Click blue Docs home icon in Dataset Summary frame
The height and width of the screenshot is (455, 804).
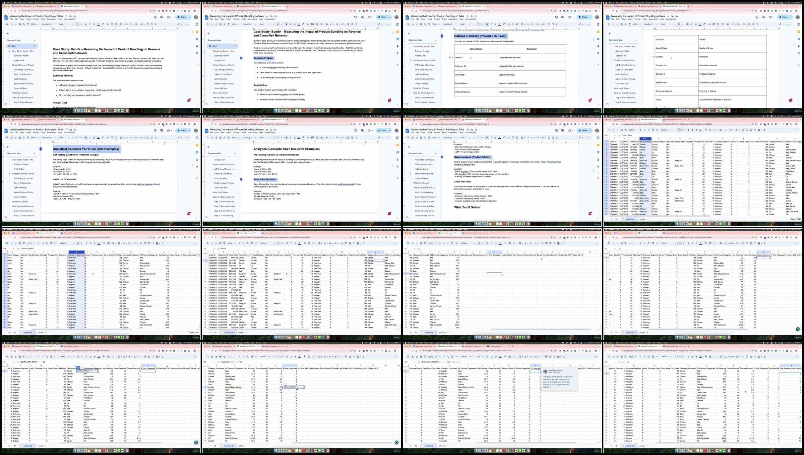tap(407, 17)
